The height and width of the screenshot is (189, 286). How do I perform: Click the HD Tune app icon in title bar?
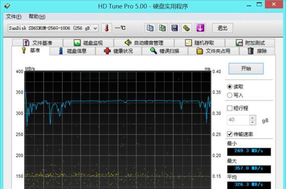(x=7, y=6)
